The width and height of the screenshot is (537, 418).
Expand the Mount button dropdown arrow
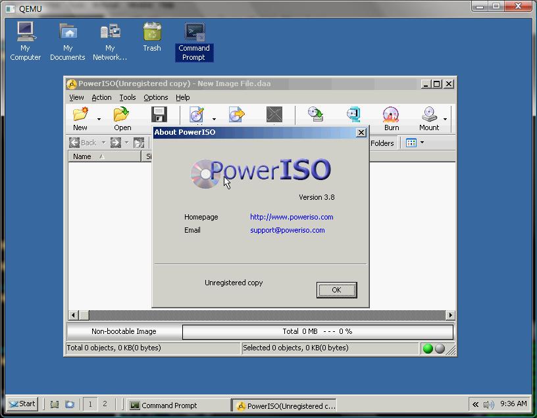446,120
